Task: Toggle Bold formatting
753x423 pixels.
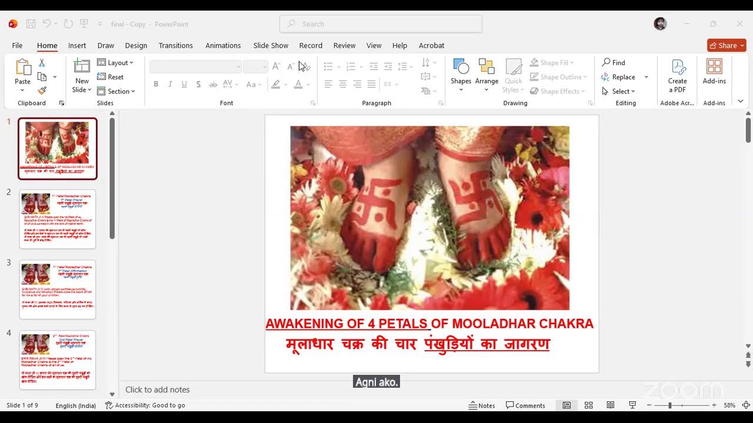Action: tap(156, 85)
